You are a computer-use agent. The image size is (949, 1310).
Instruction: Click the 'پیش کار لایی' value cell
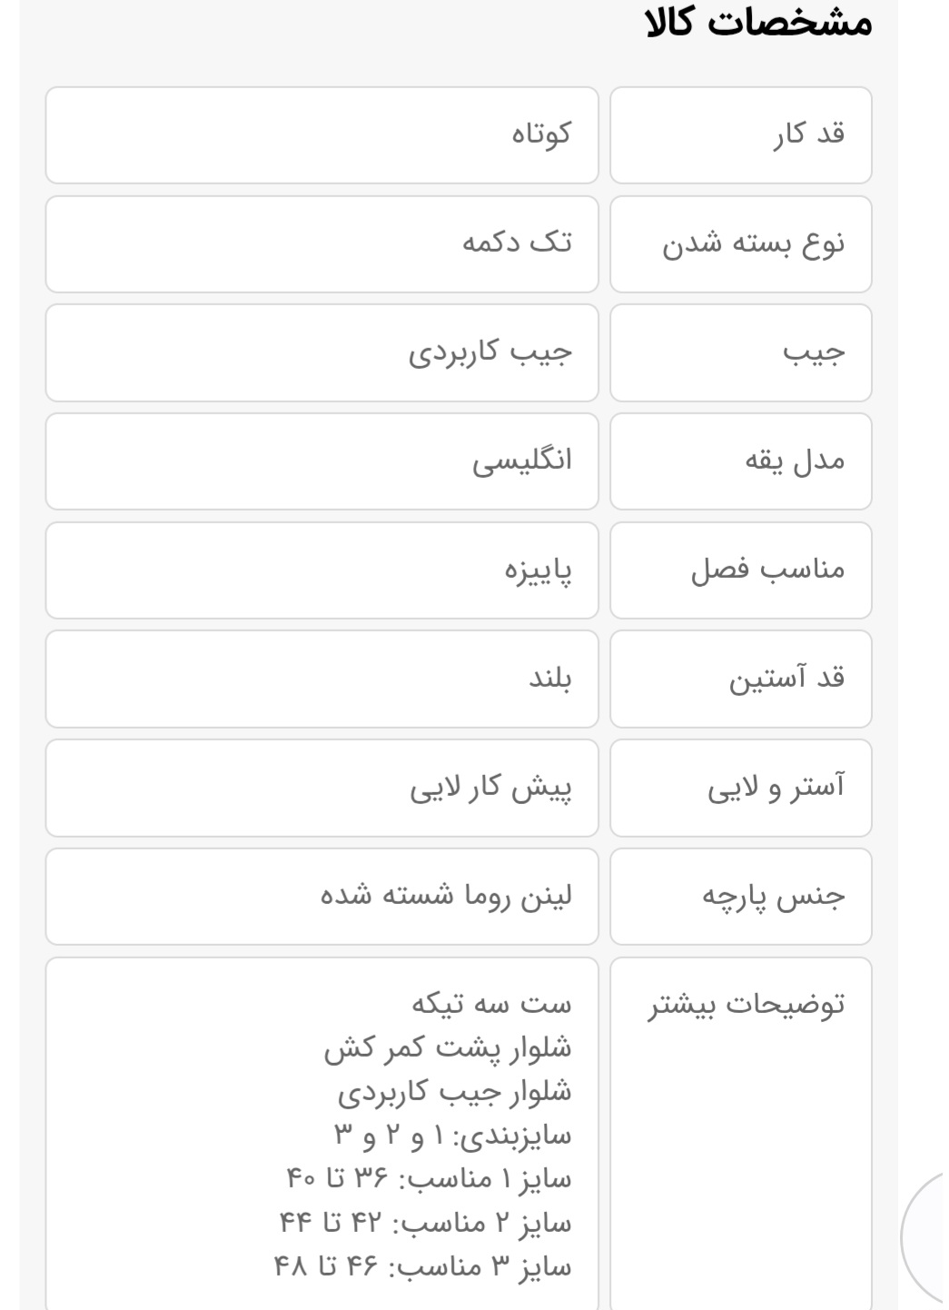[x=322, y=788]
